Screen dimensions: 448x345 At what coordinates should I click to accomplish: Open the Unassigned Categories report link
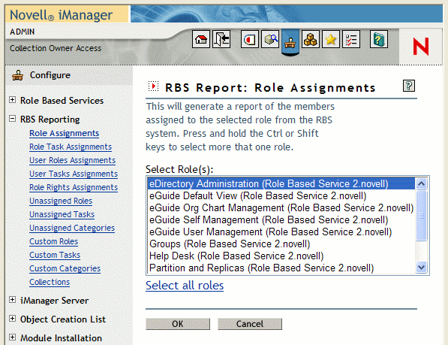point(72,228)
